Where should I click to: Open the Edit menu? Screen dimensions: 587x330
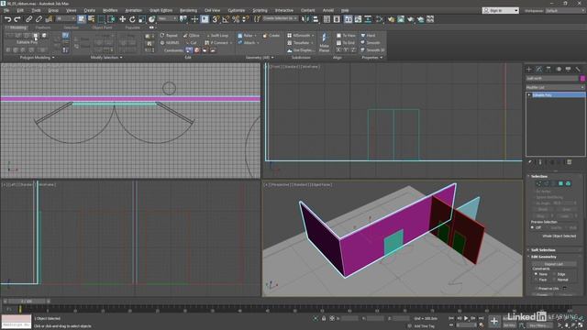coord(20,10)
